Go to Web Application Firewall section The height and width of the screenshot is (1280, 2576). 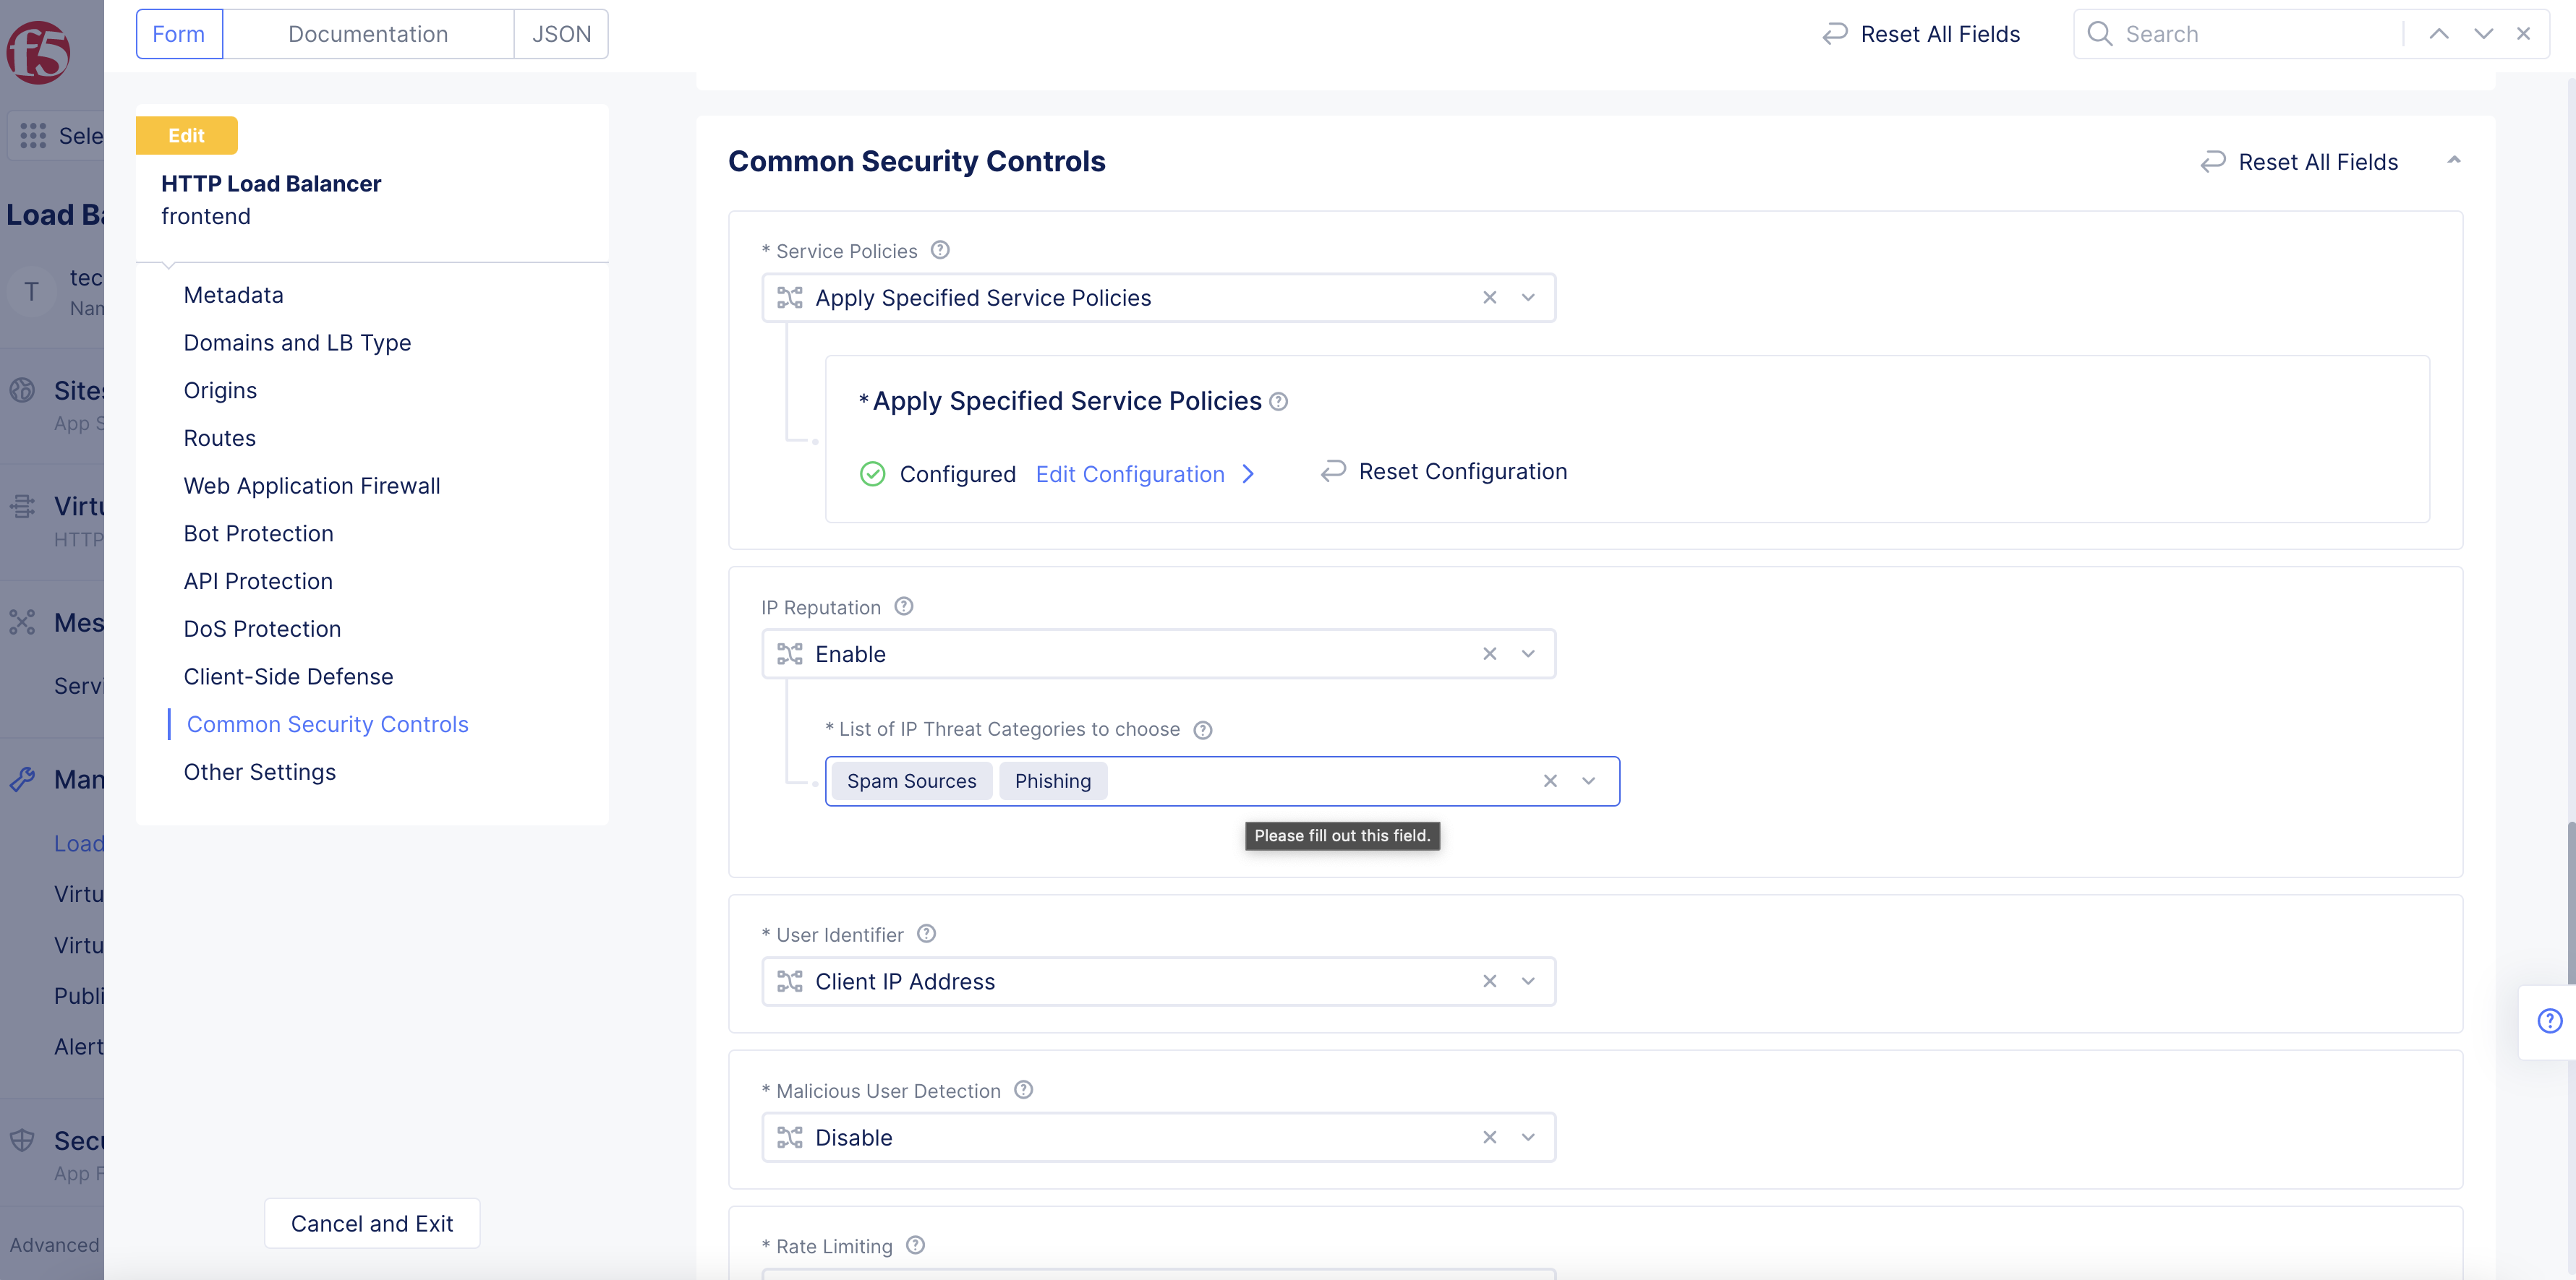coord(311,486)
